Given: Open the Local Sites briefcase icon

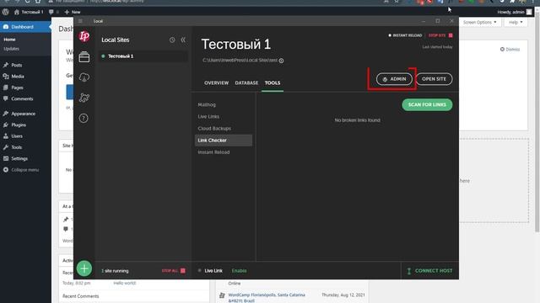Looking at the screenshot, I should click(84, 57).
